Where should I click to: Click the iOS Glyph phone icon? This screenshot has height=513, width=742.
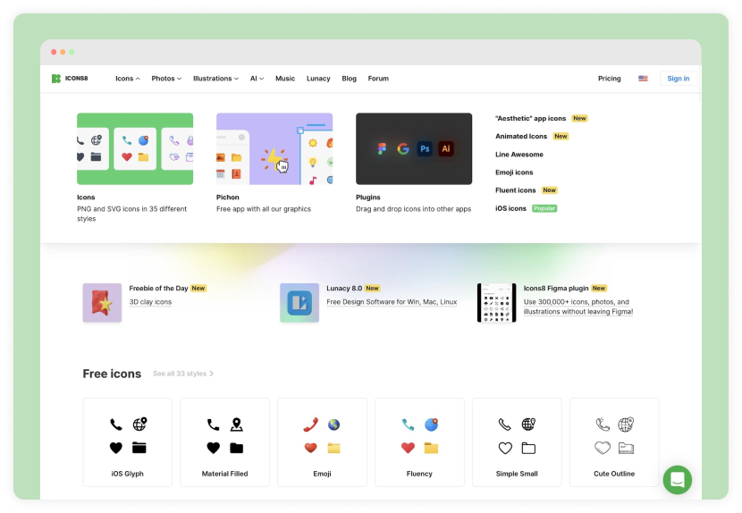click(x=116, y=425)
